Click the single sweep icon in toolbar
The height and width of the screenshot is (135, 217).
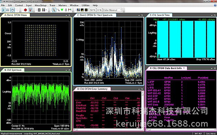17,10
